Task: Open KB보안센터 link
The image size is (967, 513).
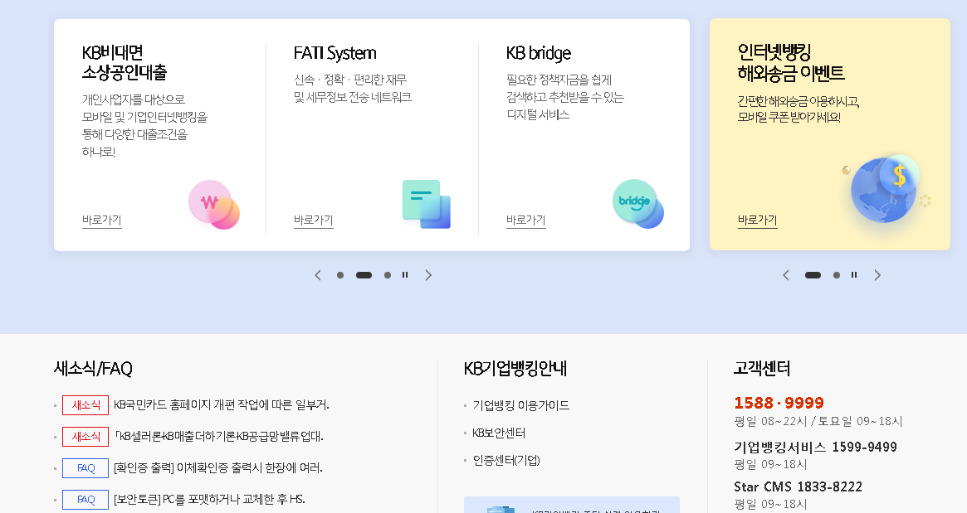Action: 499,433
